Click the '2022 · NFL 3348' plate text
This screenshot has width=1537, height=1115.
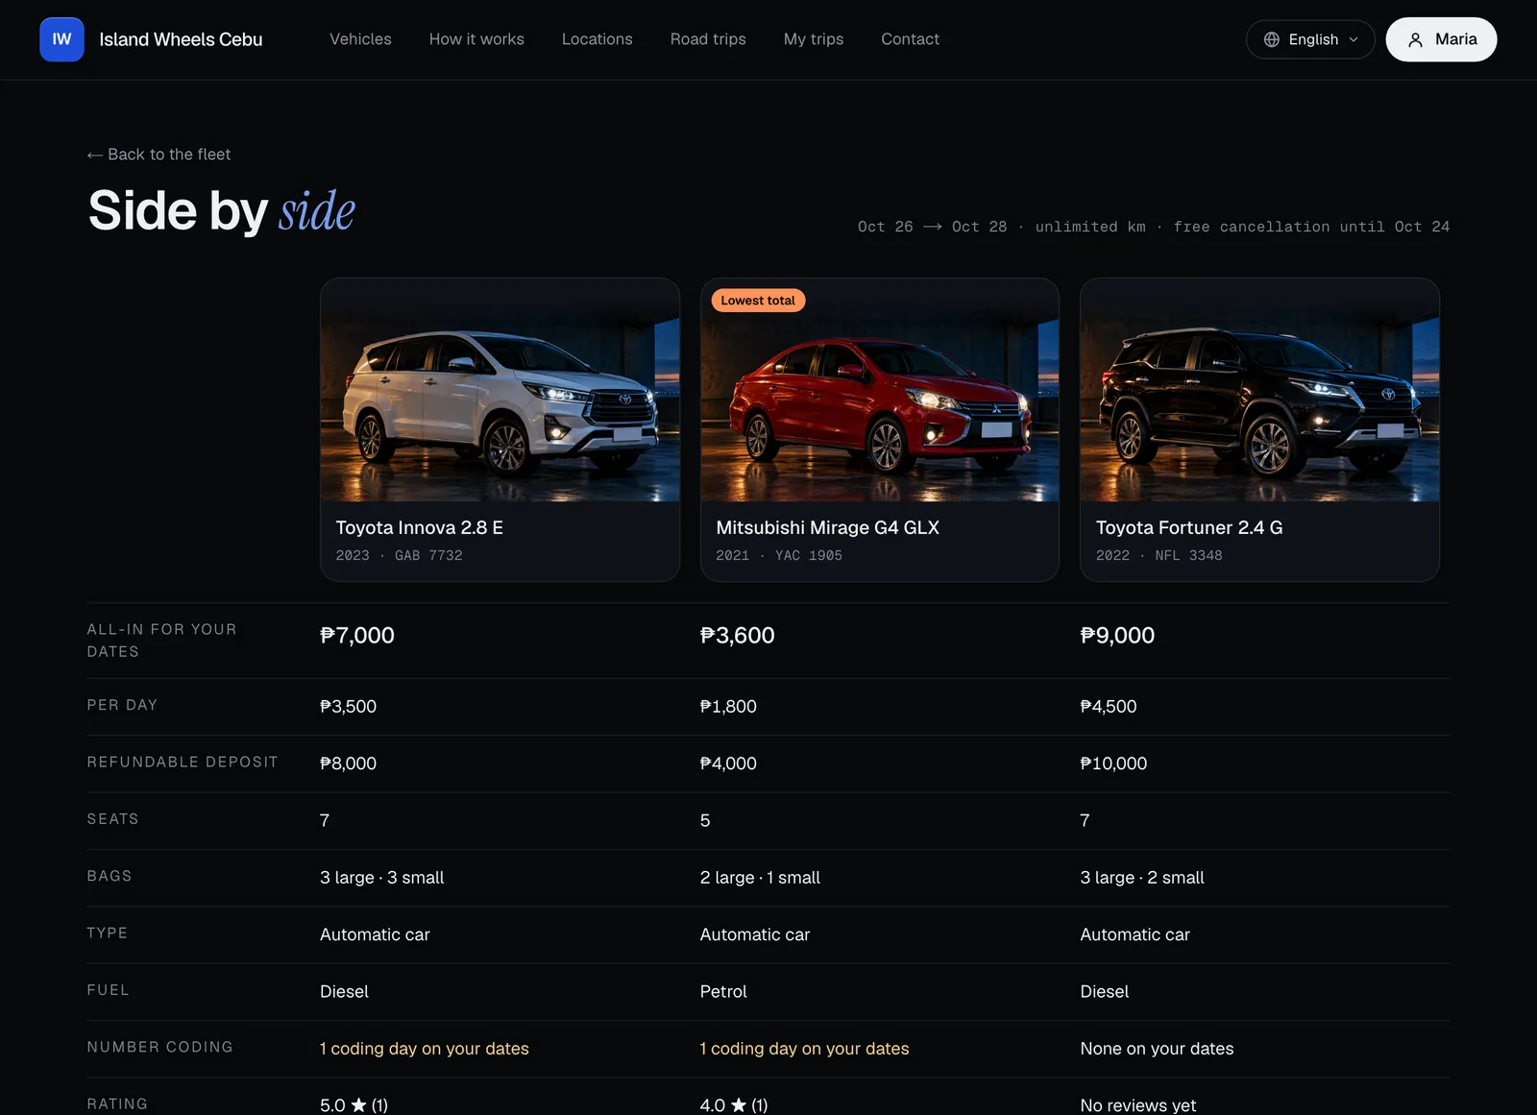[1159, 556]
